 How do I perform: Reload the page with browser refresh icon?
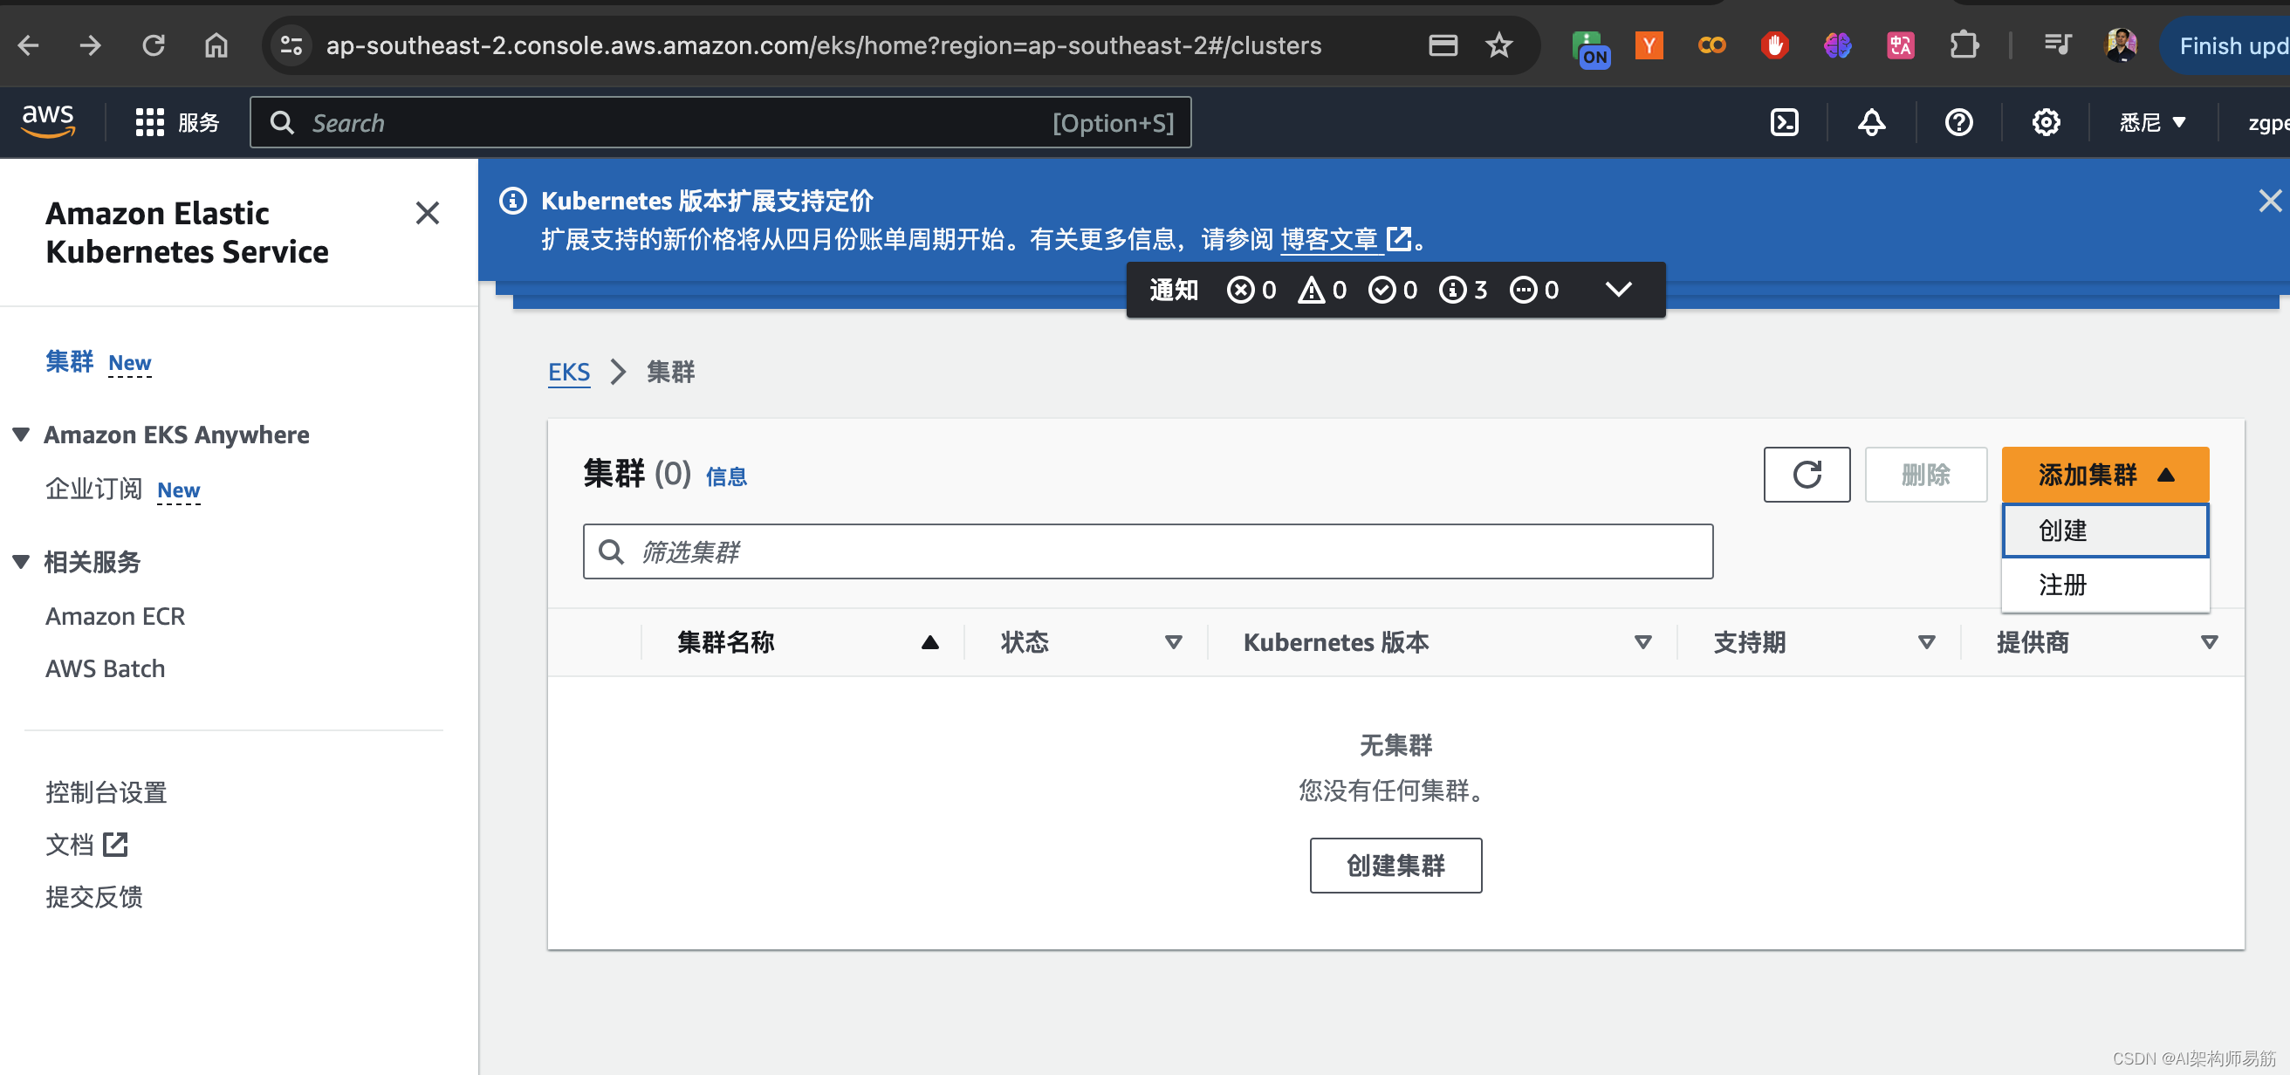point(153,45)
